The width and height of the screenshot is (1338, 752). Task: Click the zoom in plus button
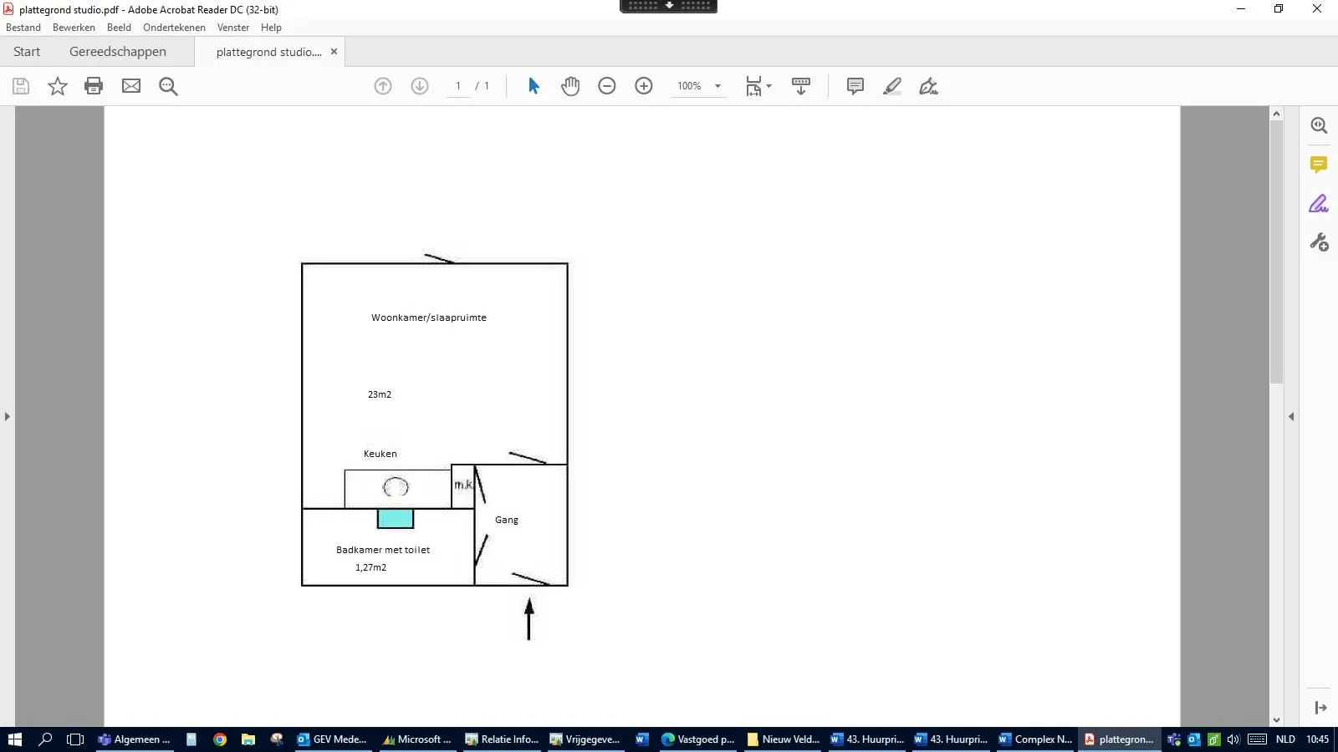pos(644,86)
